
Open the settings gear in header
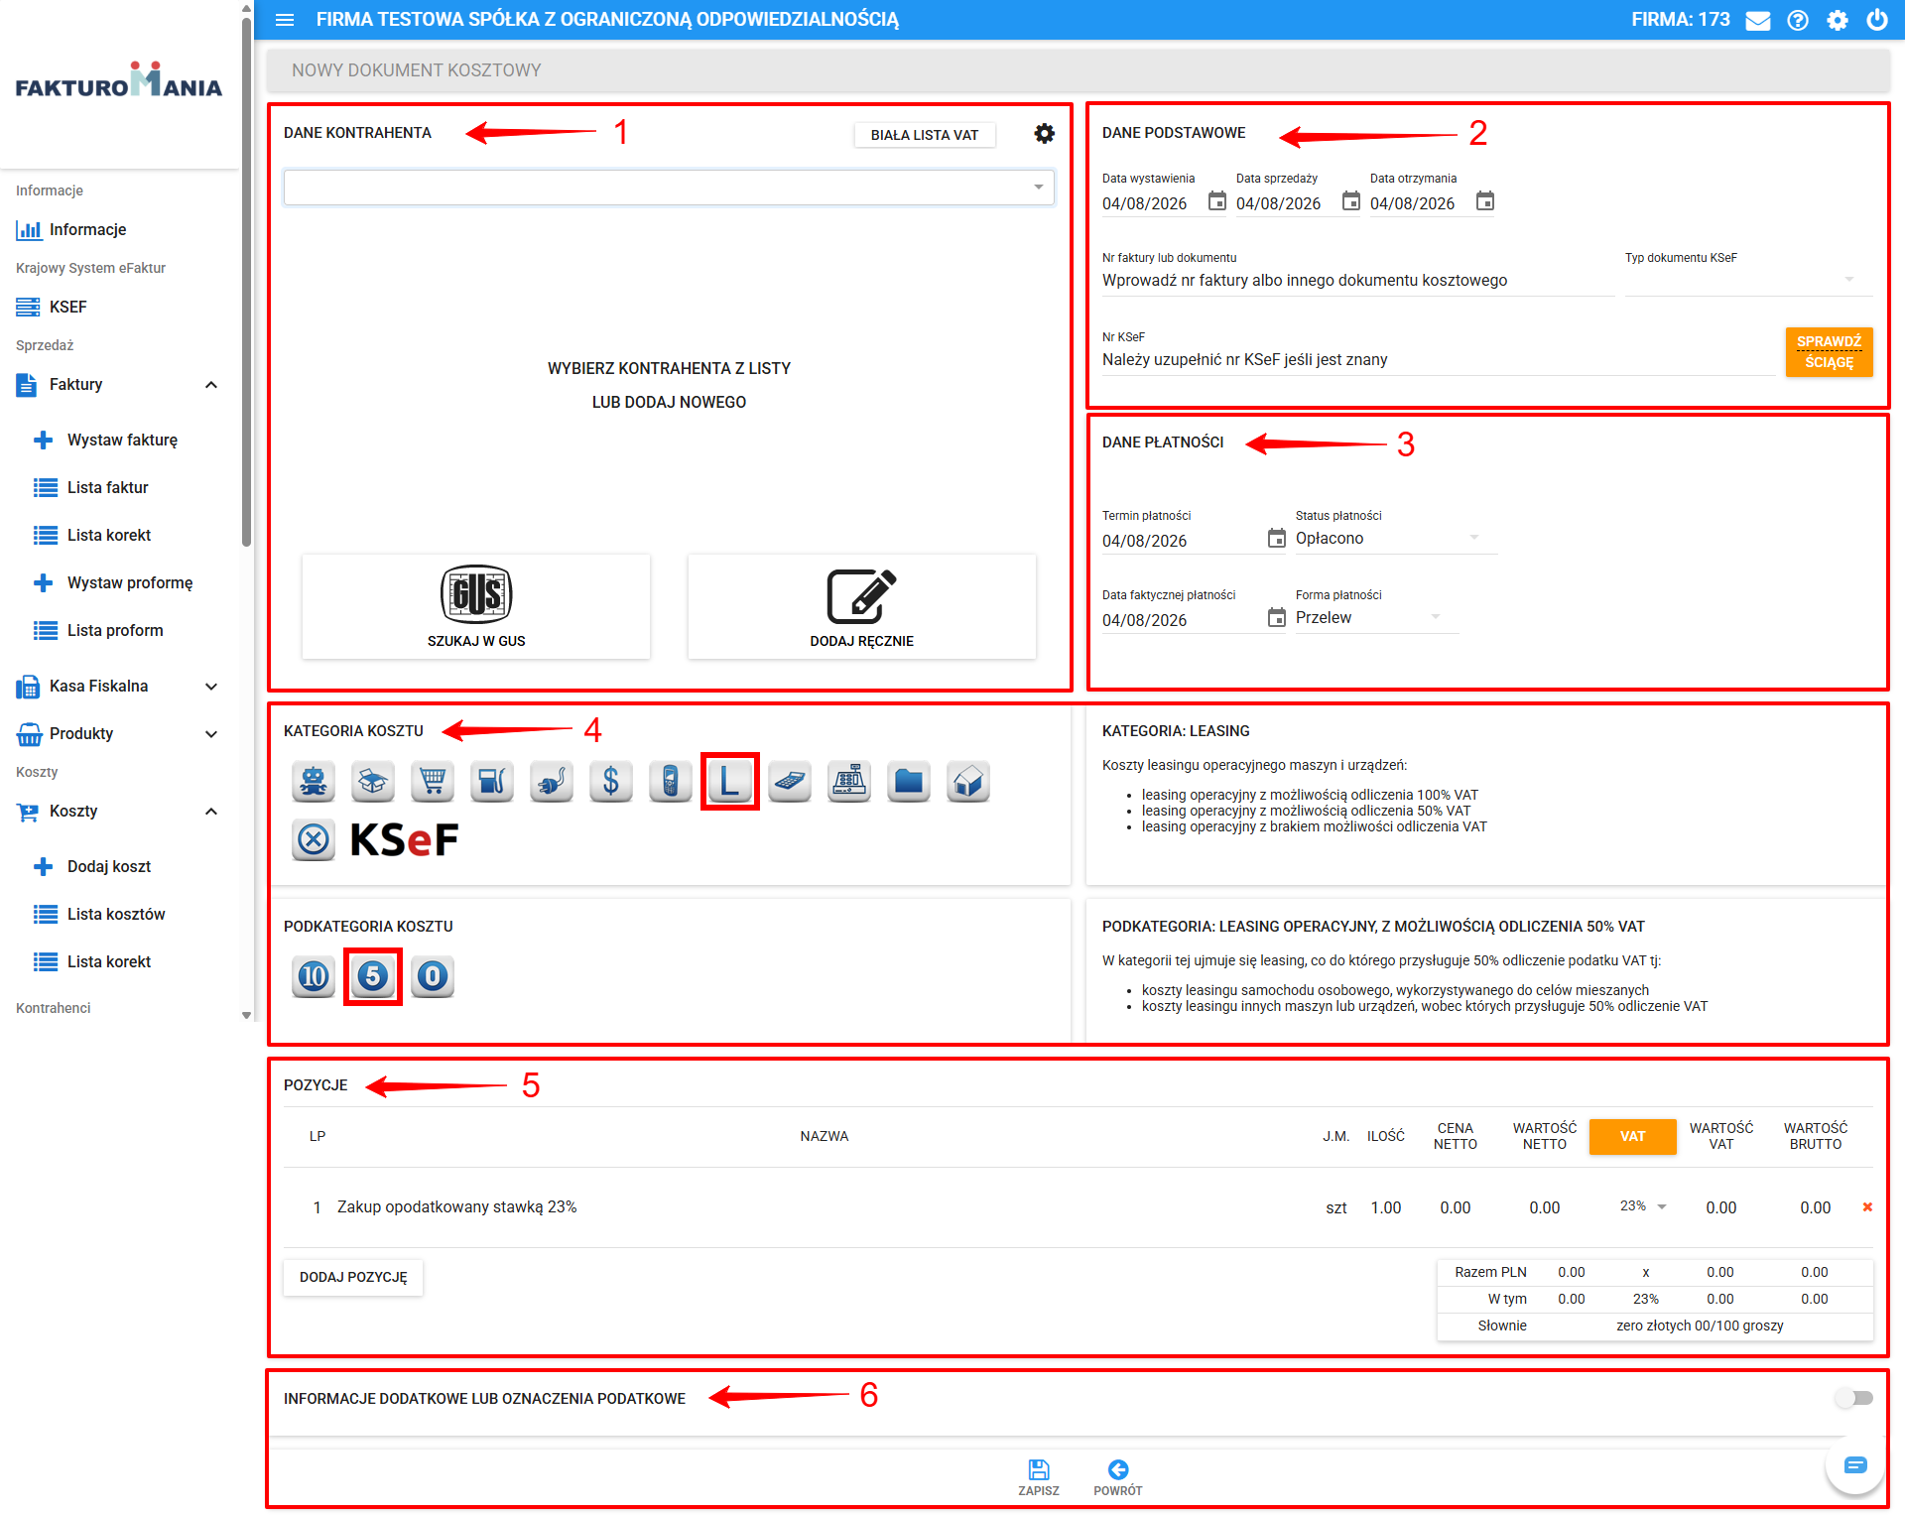coord(1838,20)
